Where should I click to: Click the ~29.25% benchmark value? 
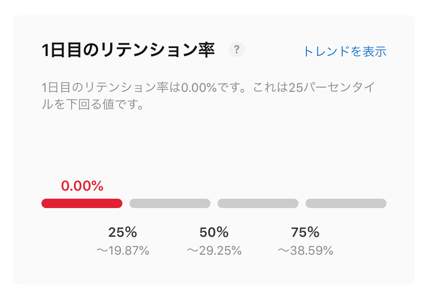coord(214,250)
